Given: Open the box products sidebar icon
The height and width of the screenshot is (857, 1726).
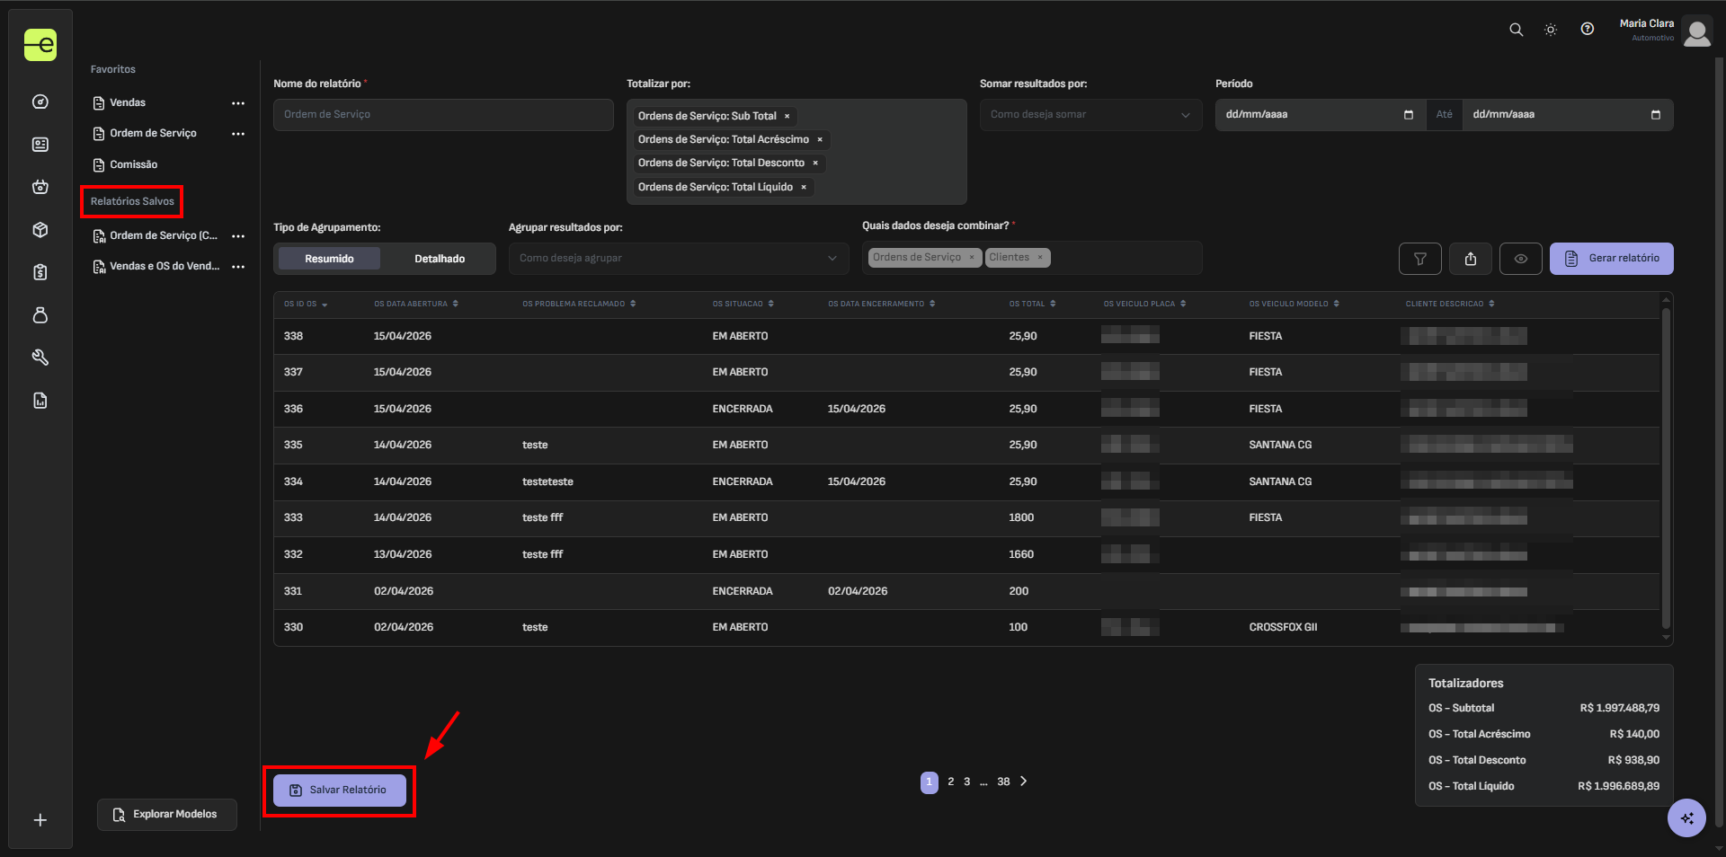Looking at the screenshot, I should coord(40,230).
